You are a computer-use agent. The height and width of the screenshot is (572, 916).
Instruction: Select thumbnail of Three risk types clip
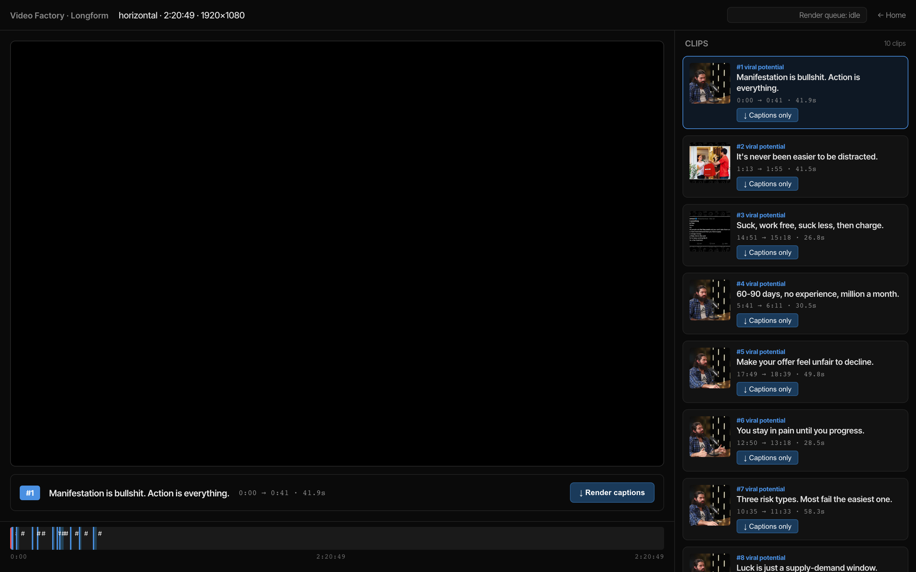(x=710, y=505)
